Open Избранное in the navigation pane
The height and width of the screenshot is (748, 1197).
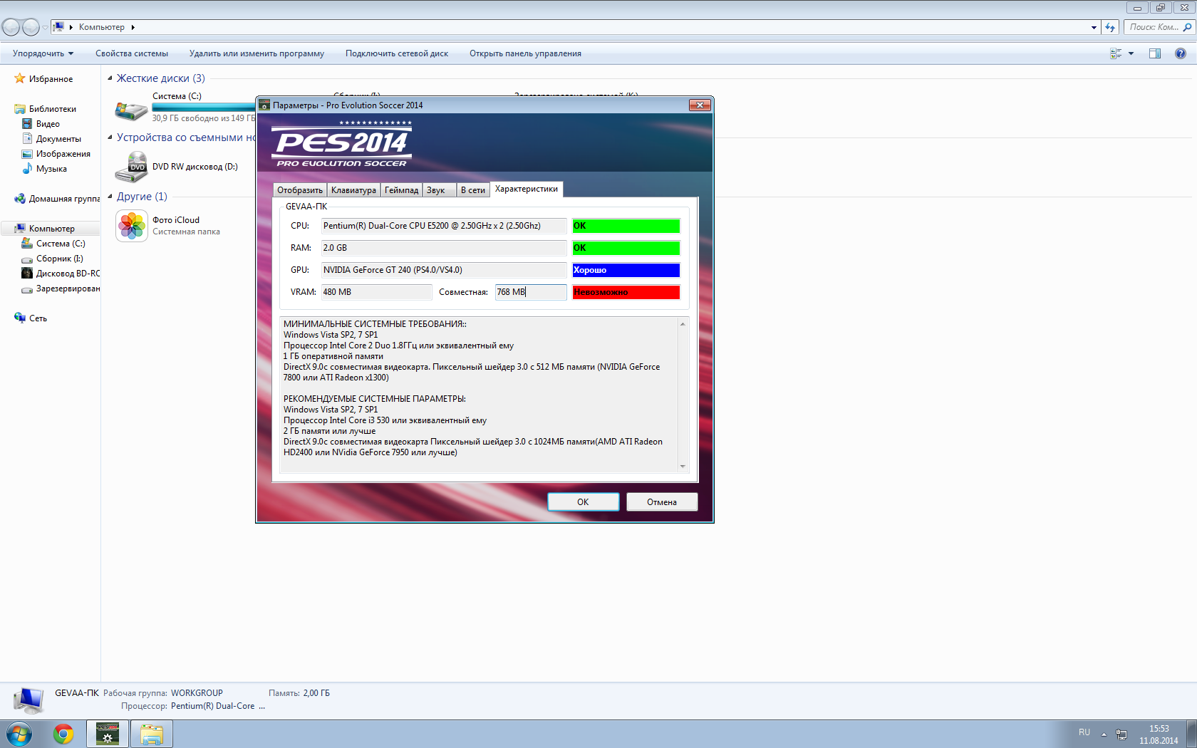tap(51, 79)
